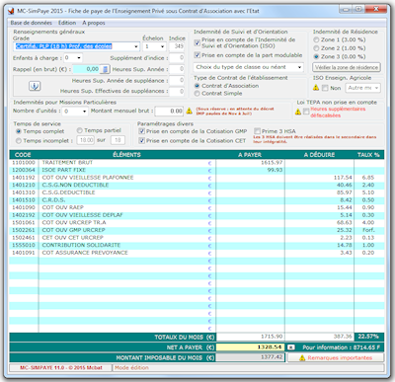Enable Heures supplémentaires défiscalisées checkbox
Image resolution: width=395 pixels, height=382 pixels.
coord(306,112)
